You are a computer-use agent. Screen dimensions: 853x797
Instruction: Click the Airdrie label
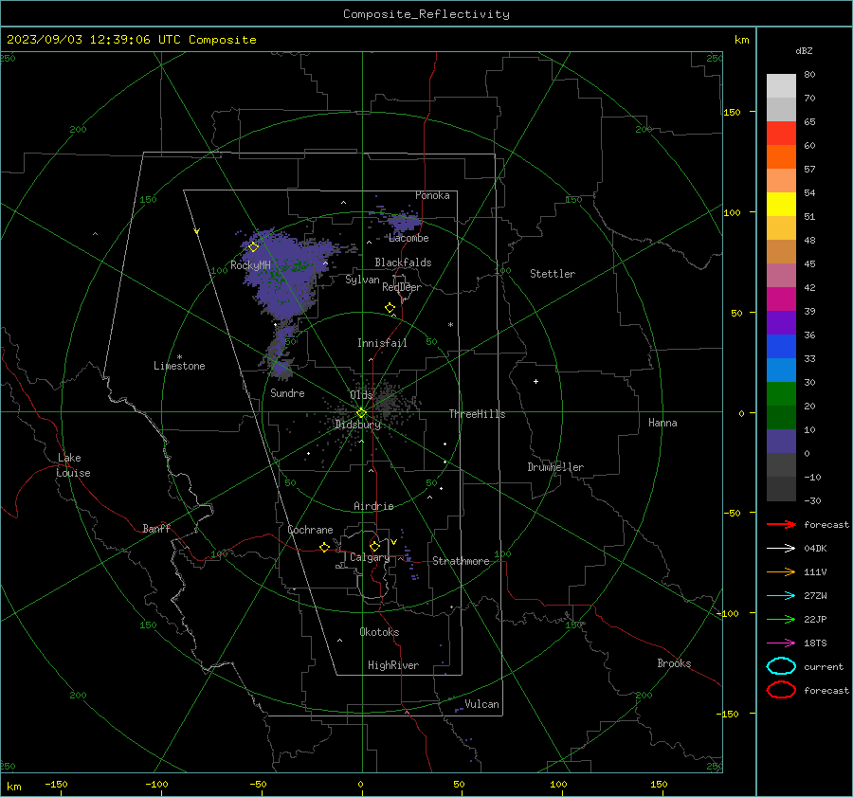click(373, 506)
